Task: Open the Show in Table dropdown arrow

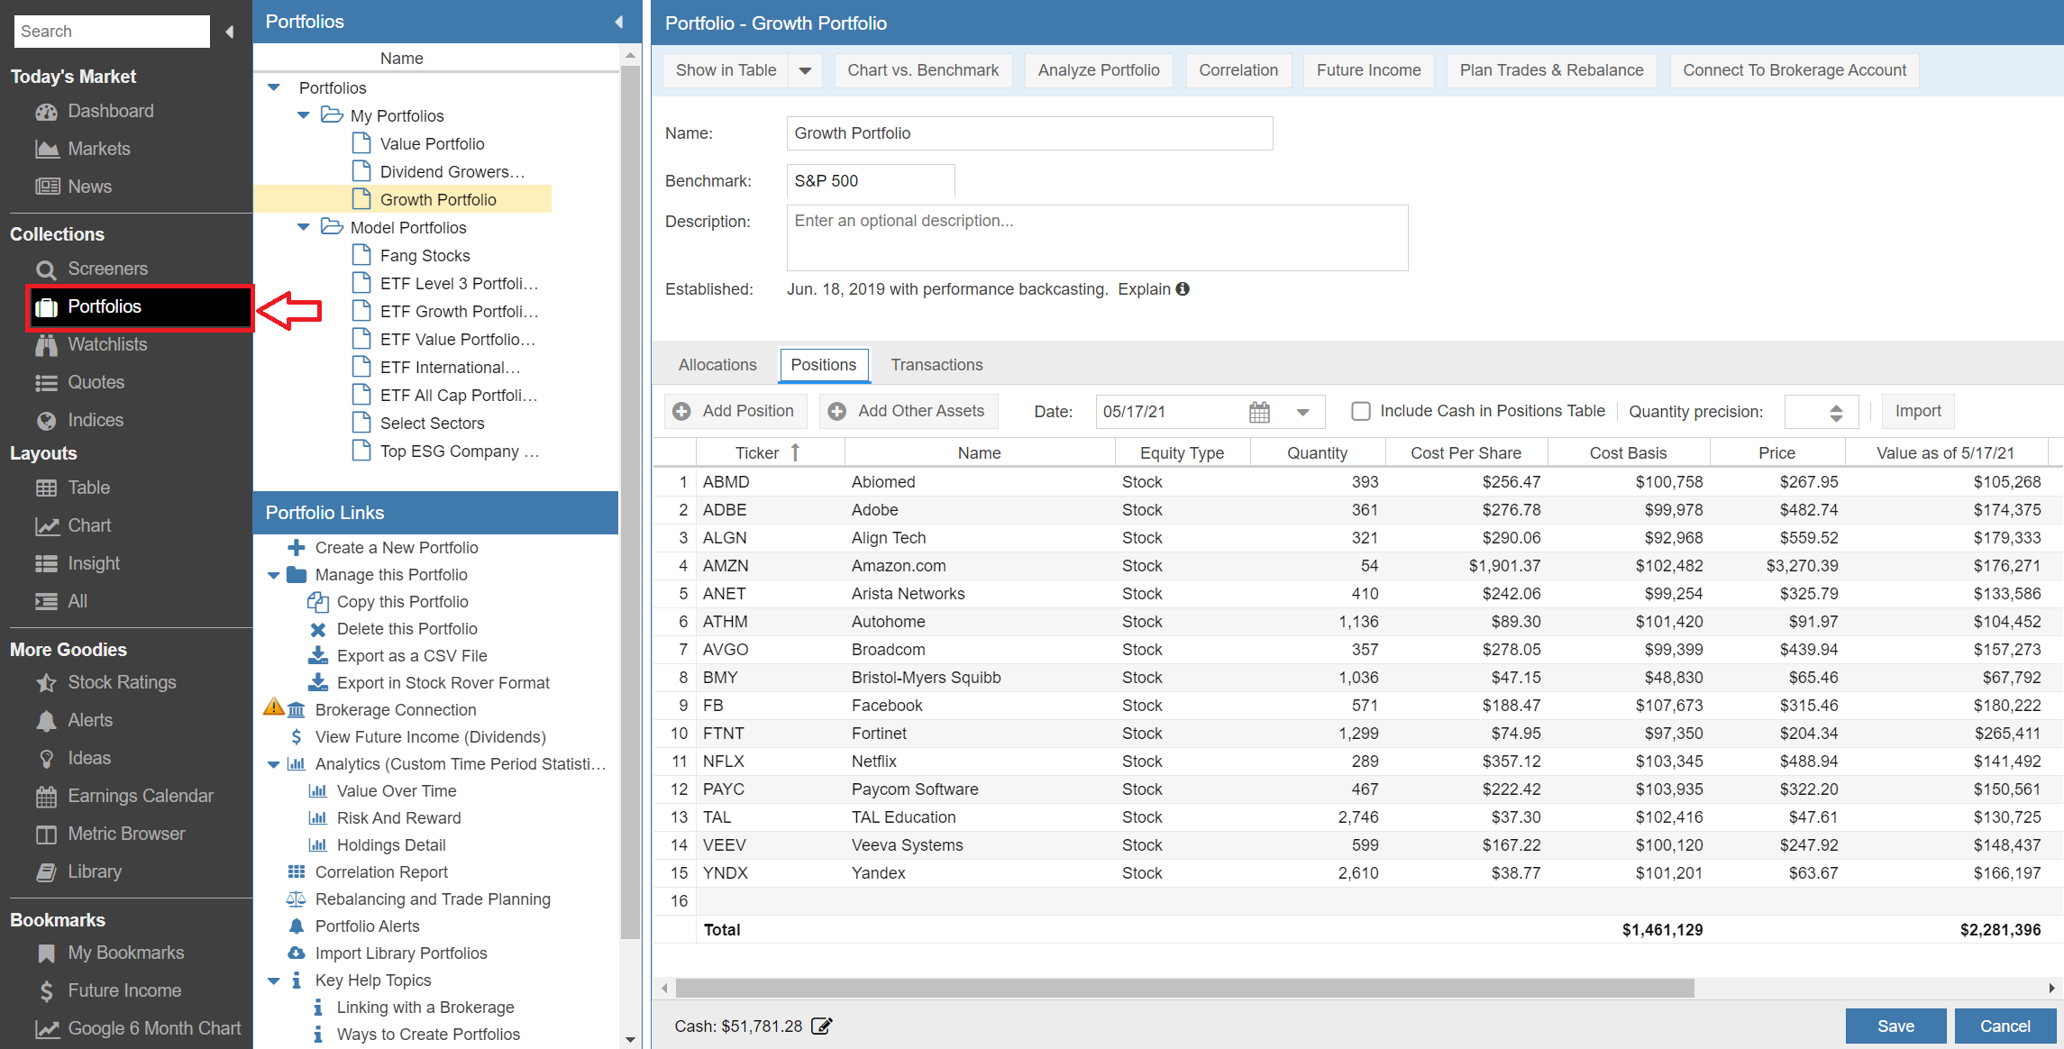Action: 805,70
